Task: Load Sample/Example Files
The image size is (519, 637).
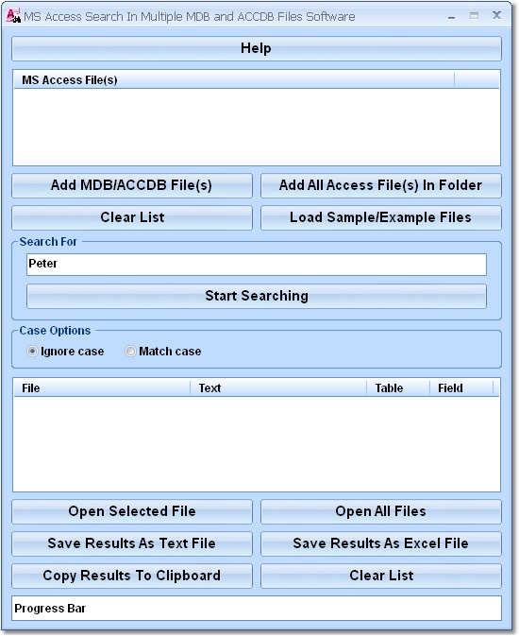Action: (x=380, y=217)
